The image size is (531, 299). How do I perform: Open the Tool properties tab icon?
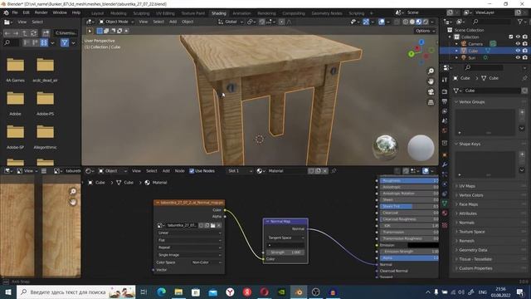(445, 80)
